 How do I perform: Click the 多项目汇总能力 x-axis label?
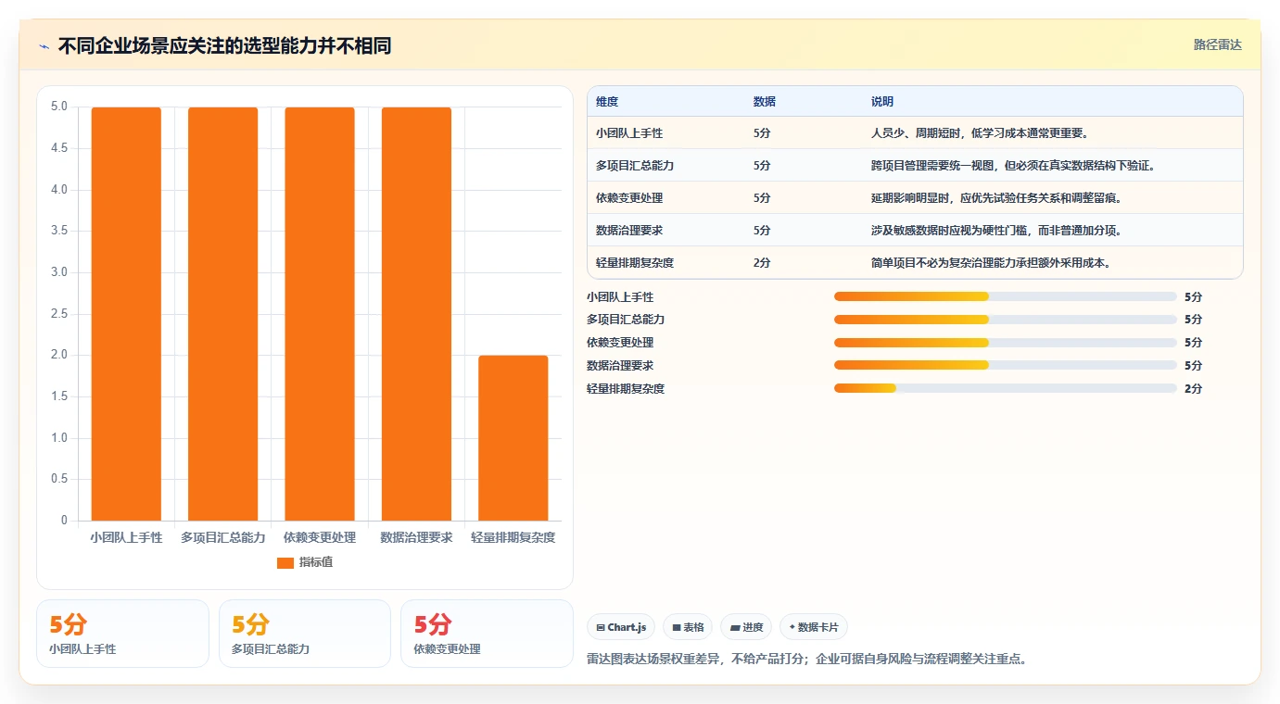pyautogui.click(x=222, y=537)
